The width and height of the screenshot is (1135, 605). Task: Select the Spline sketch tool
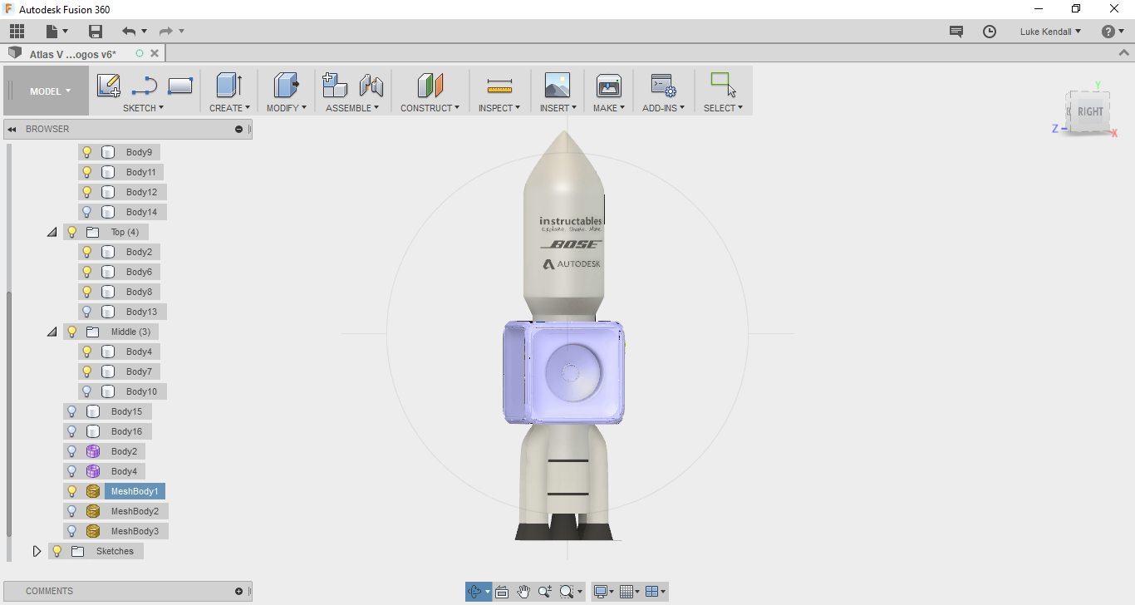(x=145, y=86)
